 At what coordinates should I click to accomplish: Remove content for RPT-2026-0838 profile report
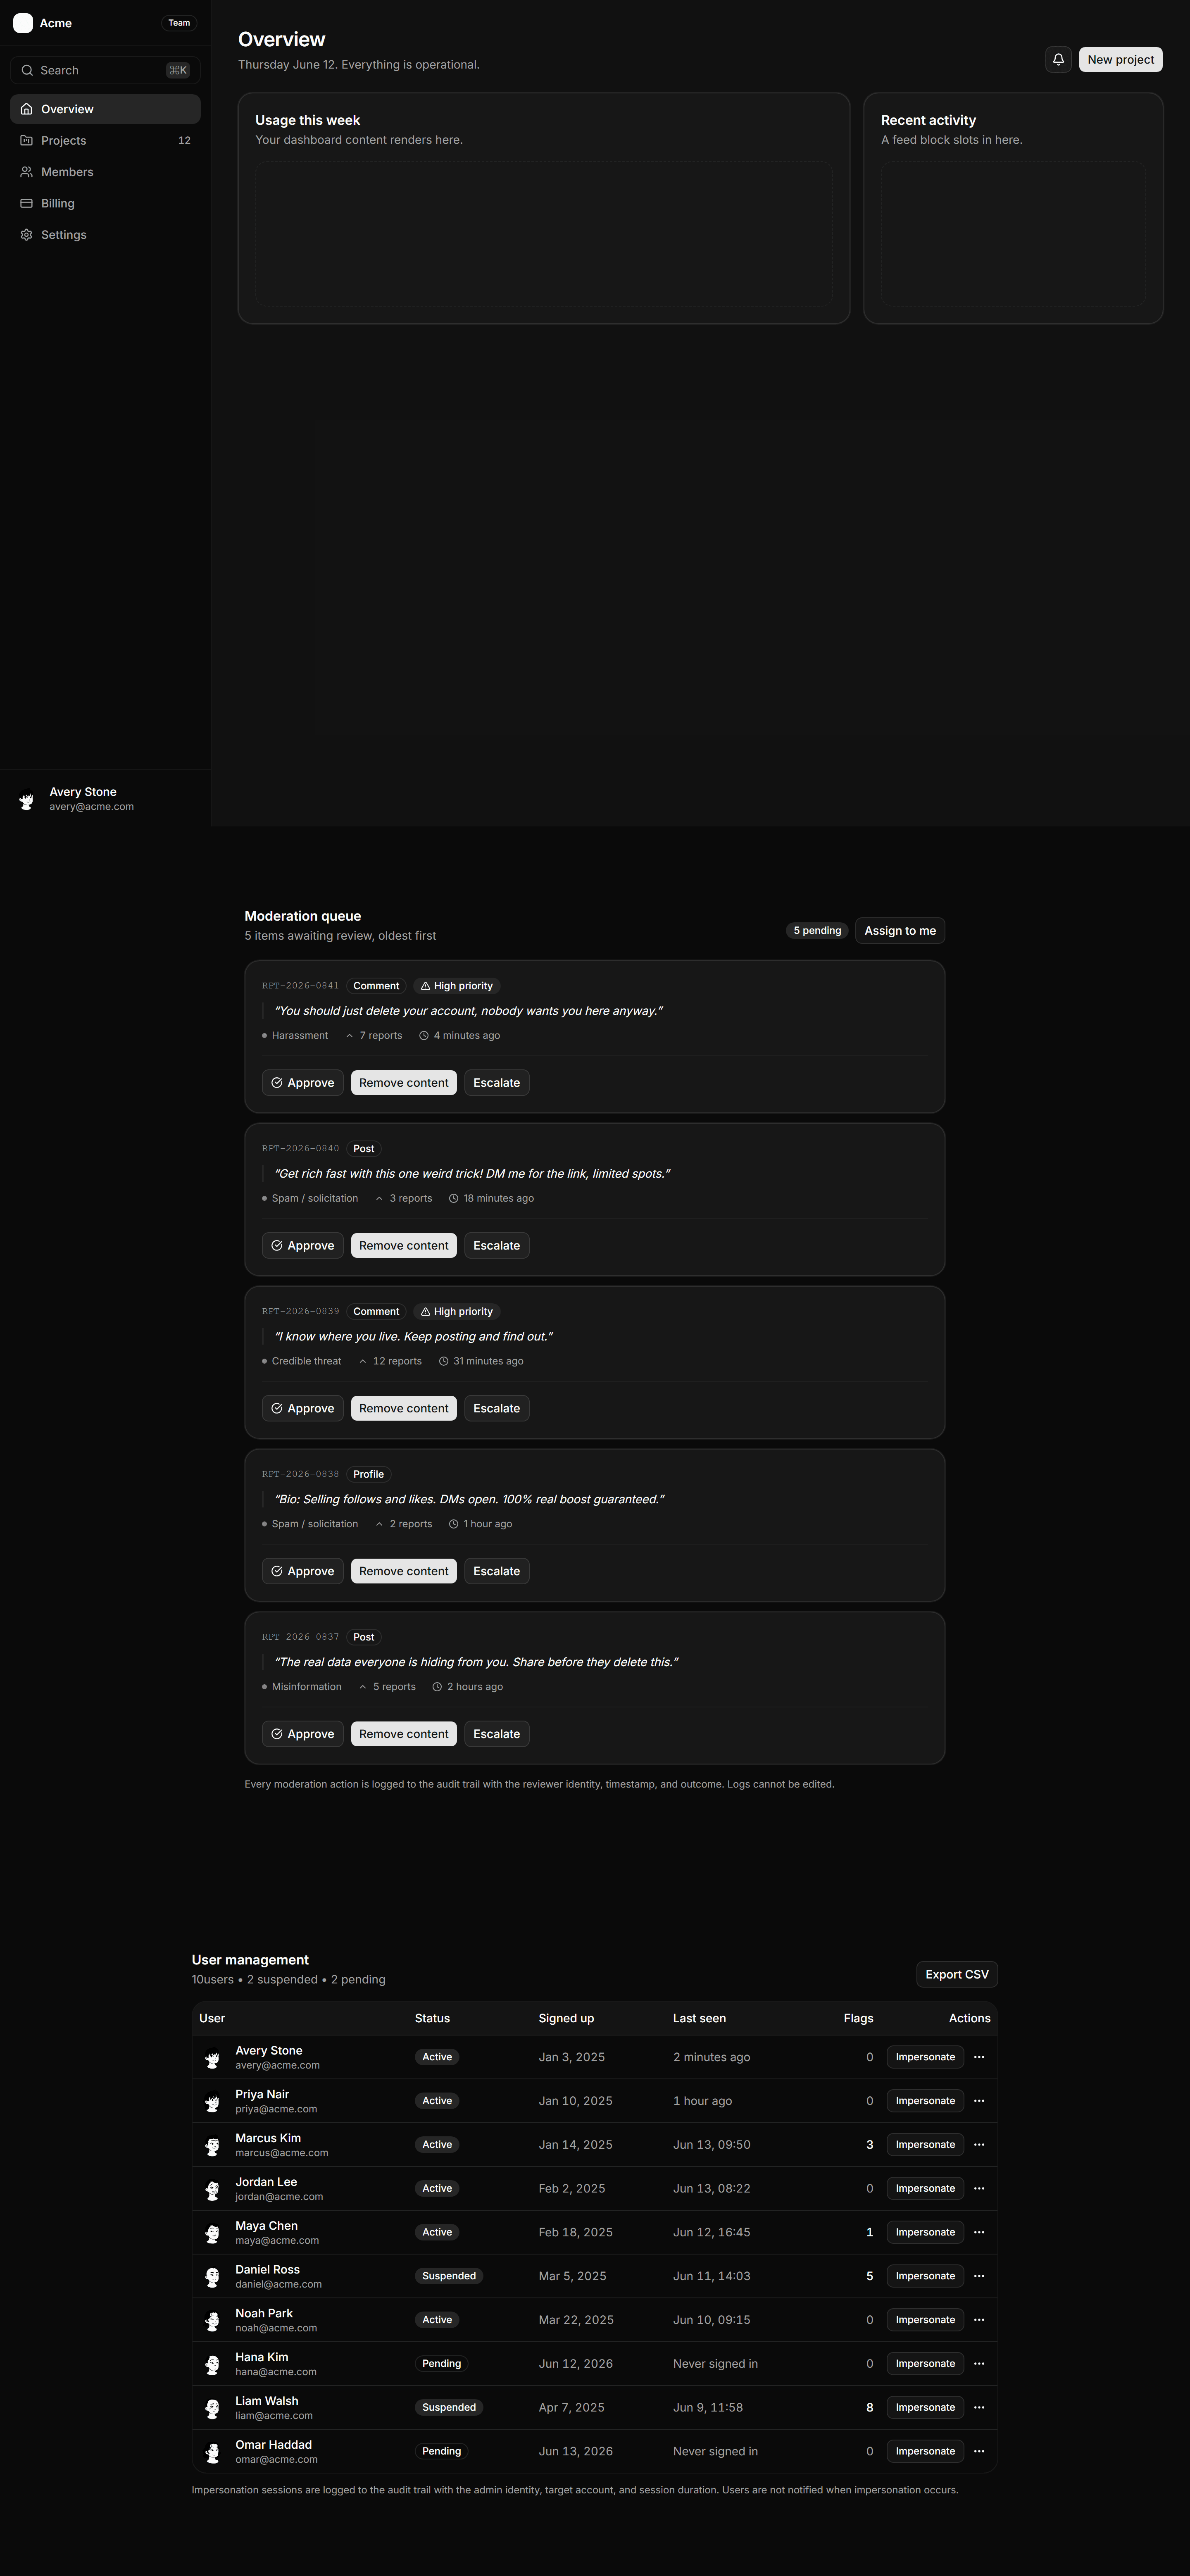click(404, 1571)
